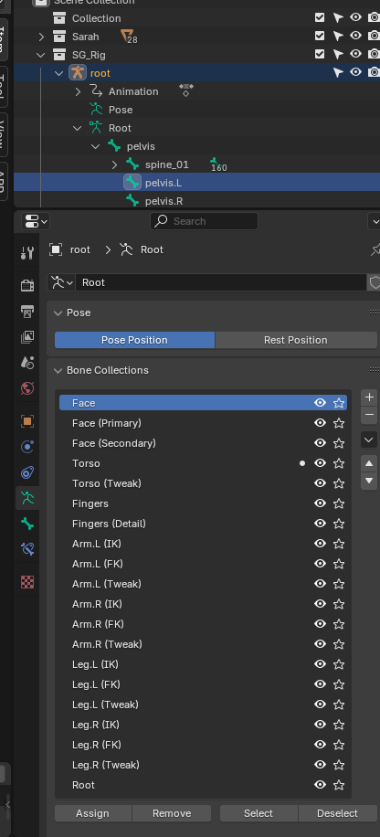
Task: Open the Output properties tab
Action: click(27, 311)
